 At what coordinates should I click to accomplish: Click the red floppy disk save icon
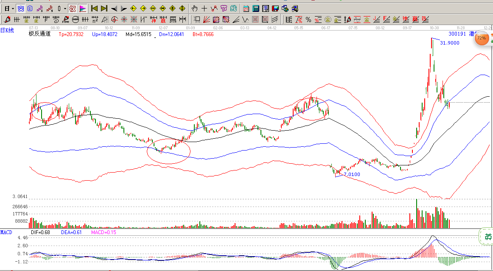[275, 8]
